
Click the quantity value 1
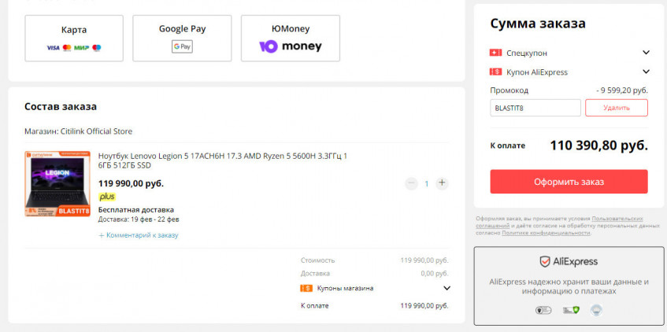pos(427,183)
